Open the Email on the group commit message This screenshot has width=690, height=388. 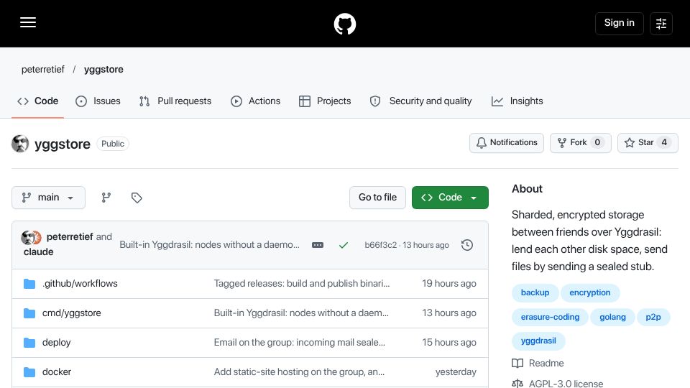tap(300, 343)
